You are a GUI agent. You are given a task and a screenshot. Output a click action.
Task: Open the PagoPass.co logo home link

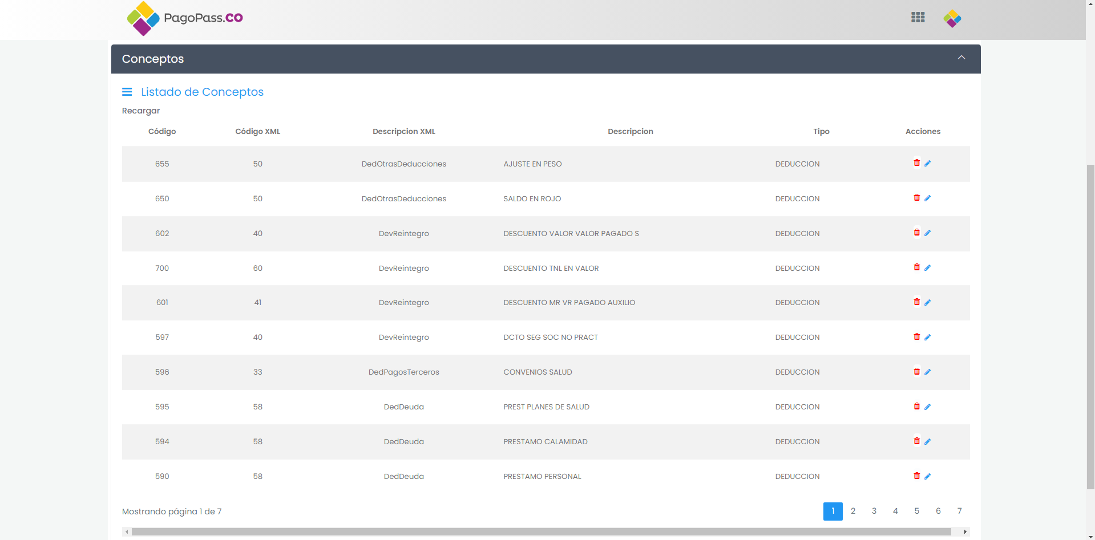coord(185,18)
